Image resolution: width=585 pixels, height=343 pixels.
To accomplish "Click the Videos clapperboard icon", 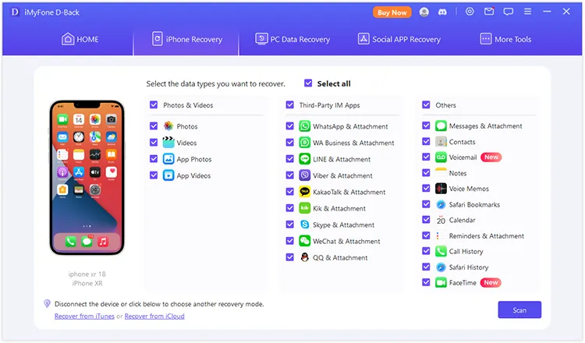I will [168, 142].
